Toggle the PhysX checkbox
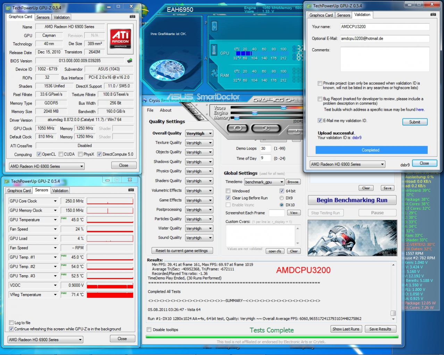This screenshot has height=355, width=444. point(80,154)
